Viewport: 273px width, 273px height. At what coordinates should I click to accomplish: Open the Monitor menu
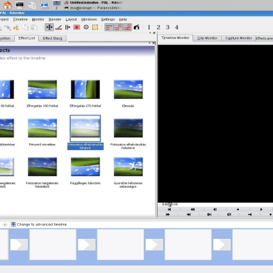(38, 19)
